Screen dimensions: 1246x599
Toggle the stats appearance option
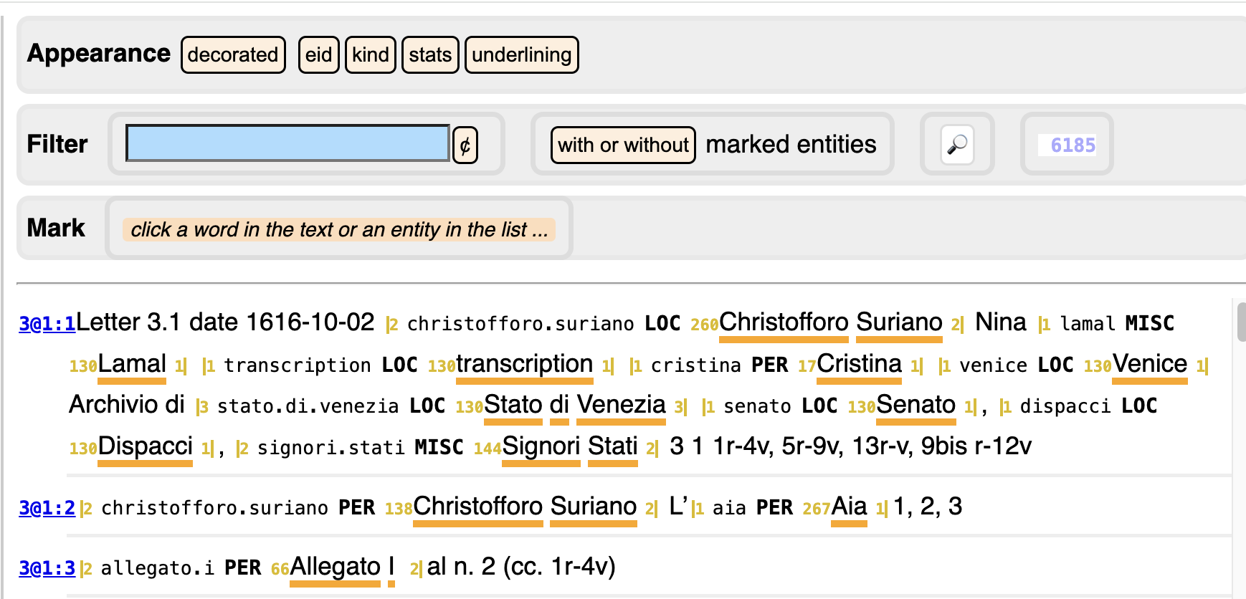[430, 55]
